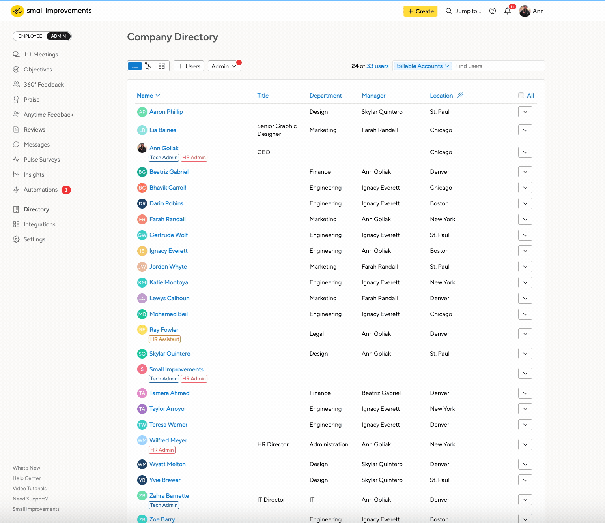Check the All users checkbox

[521, 95]
